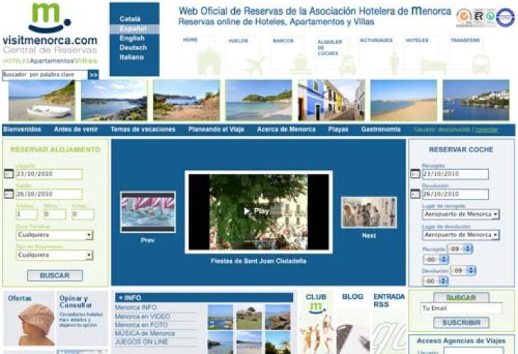
Task: Click the Next video thumbnail
Action: click(x=368, y=212)
